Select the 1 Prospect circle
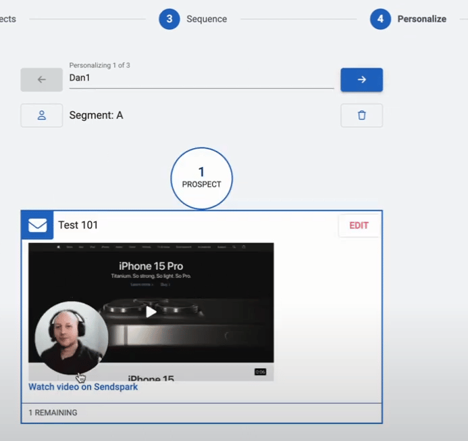468x441 pixels. click(x=201, y=178)
